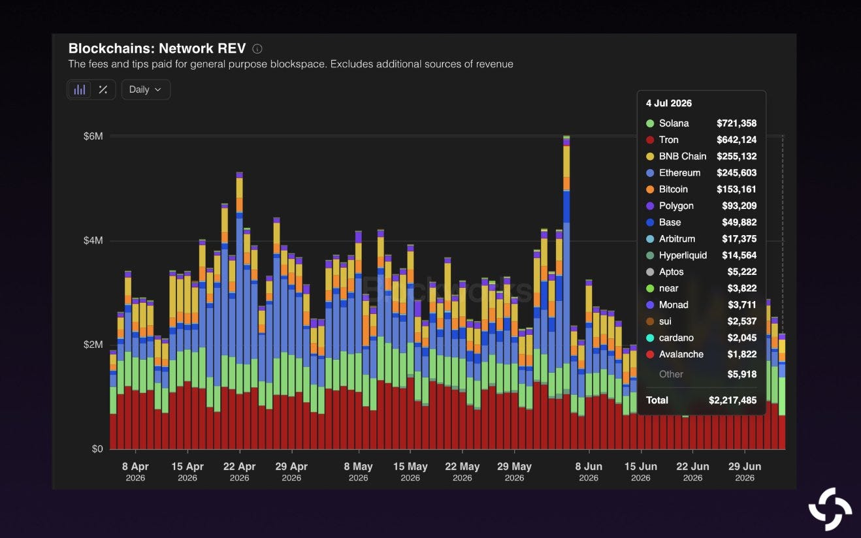This screenshot has width=861, height=538.
Task: Click the "Total" label in tooltip
Action: point(657,400)
